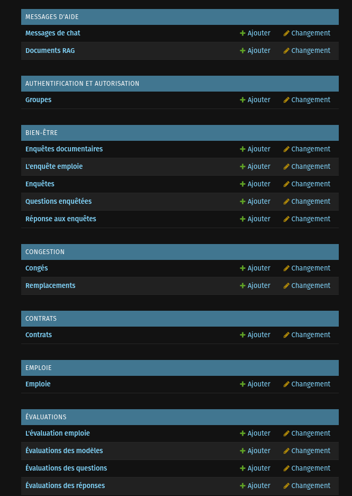352x496 pixels.
Task: Open the L'enquête emploie model link
Action: (x=54, y=166)
